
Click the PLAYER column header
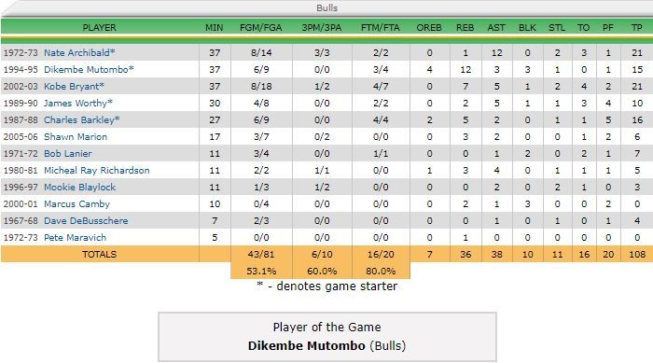(99, 27)
